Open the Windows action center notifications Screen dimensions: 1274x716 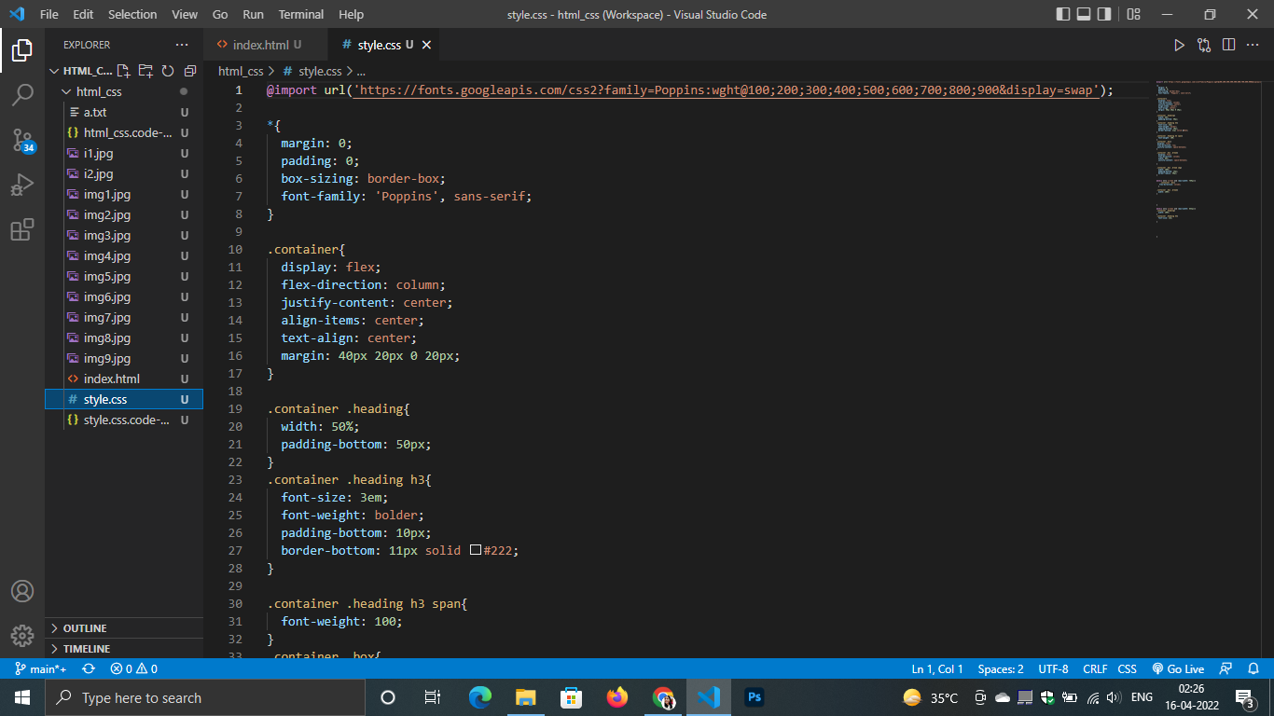pyautogui.click(x=1245, y=697)
